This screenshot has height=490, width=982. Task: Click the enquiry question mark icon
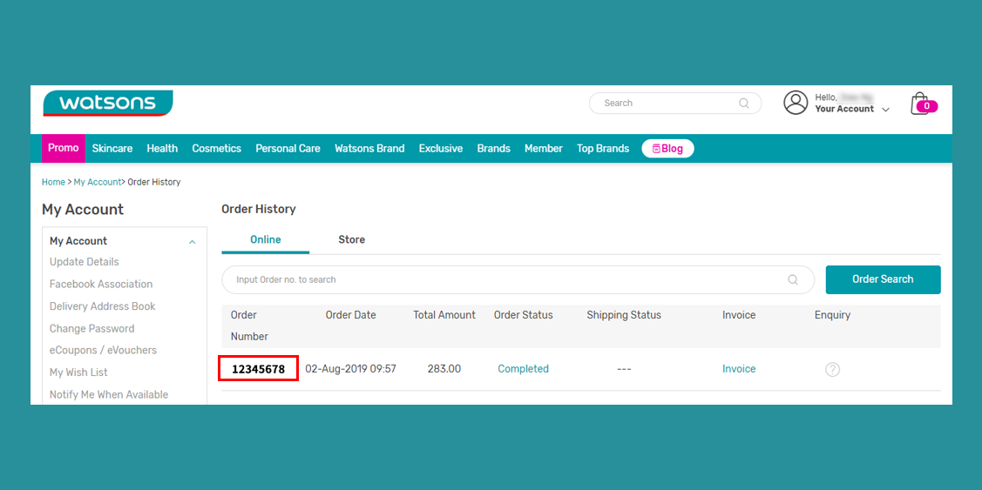(832, 369)
